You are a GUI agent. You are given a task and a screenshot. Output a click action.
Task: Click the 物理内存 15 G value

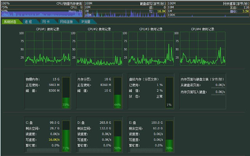[56, 79]
